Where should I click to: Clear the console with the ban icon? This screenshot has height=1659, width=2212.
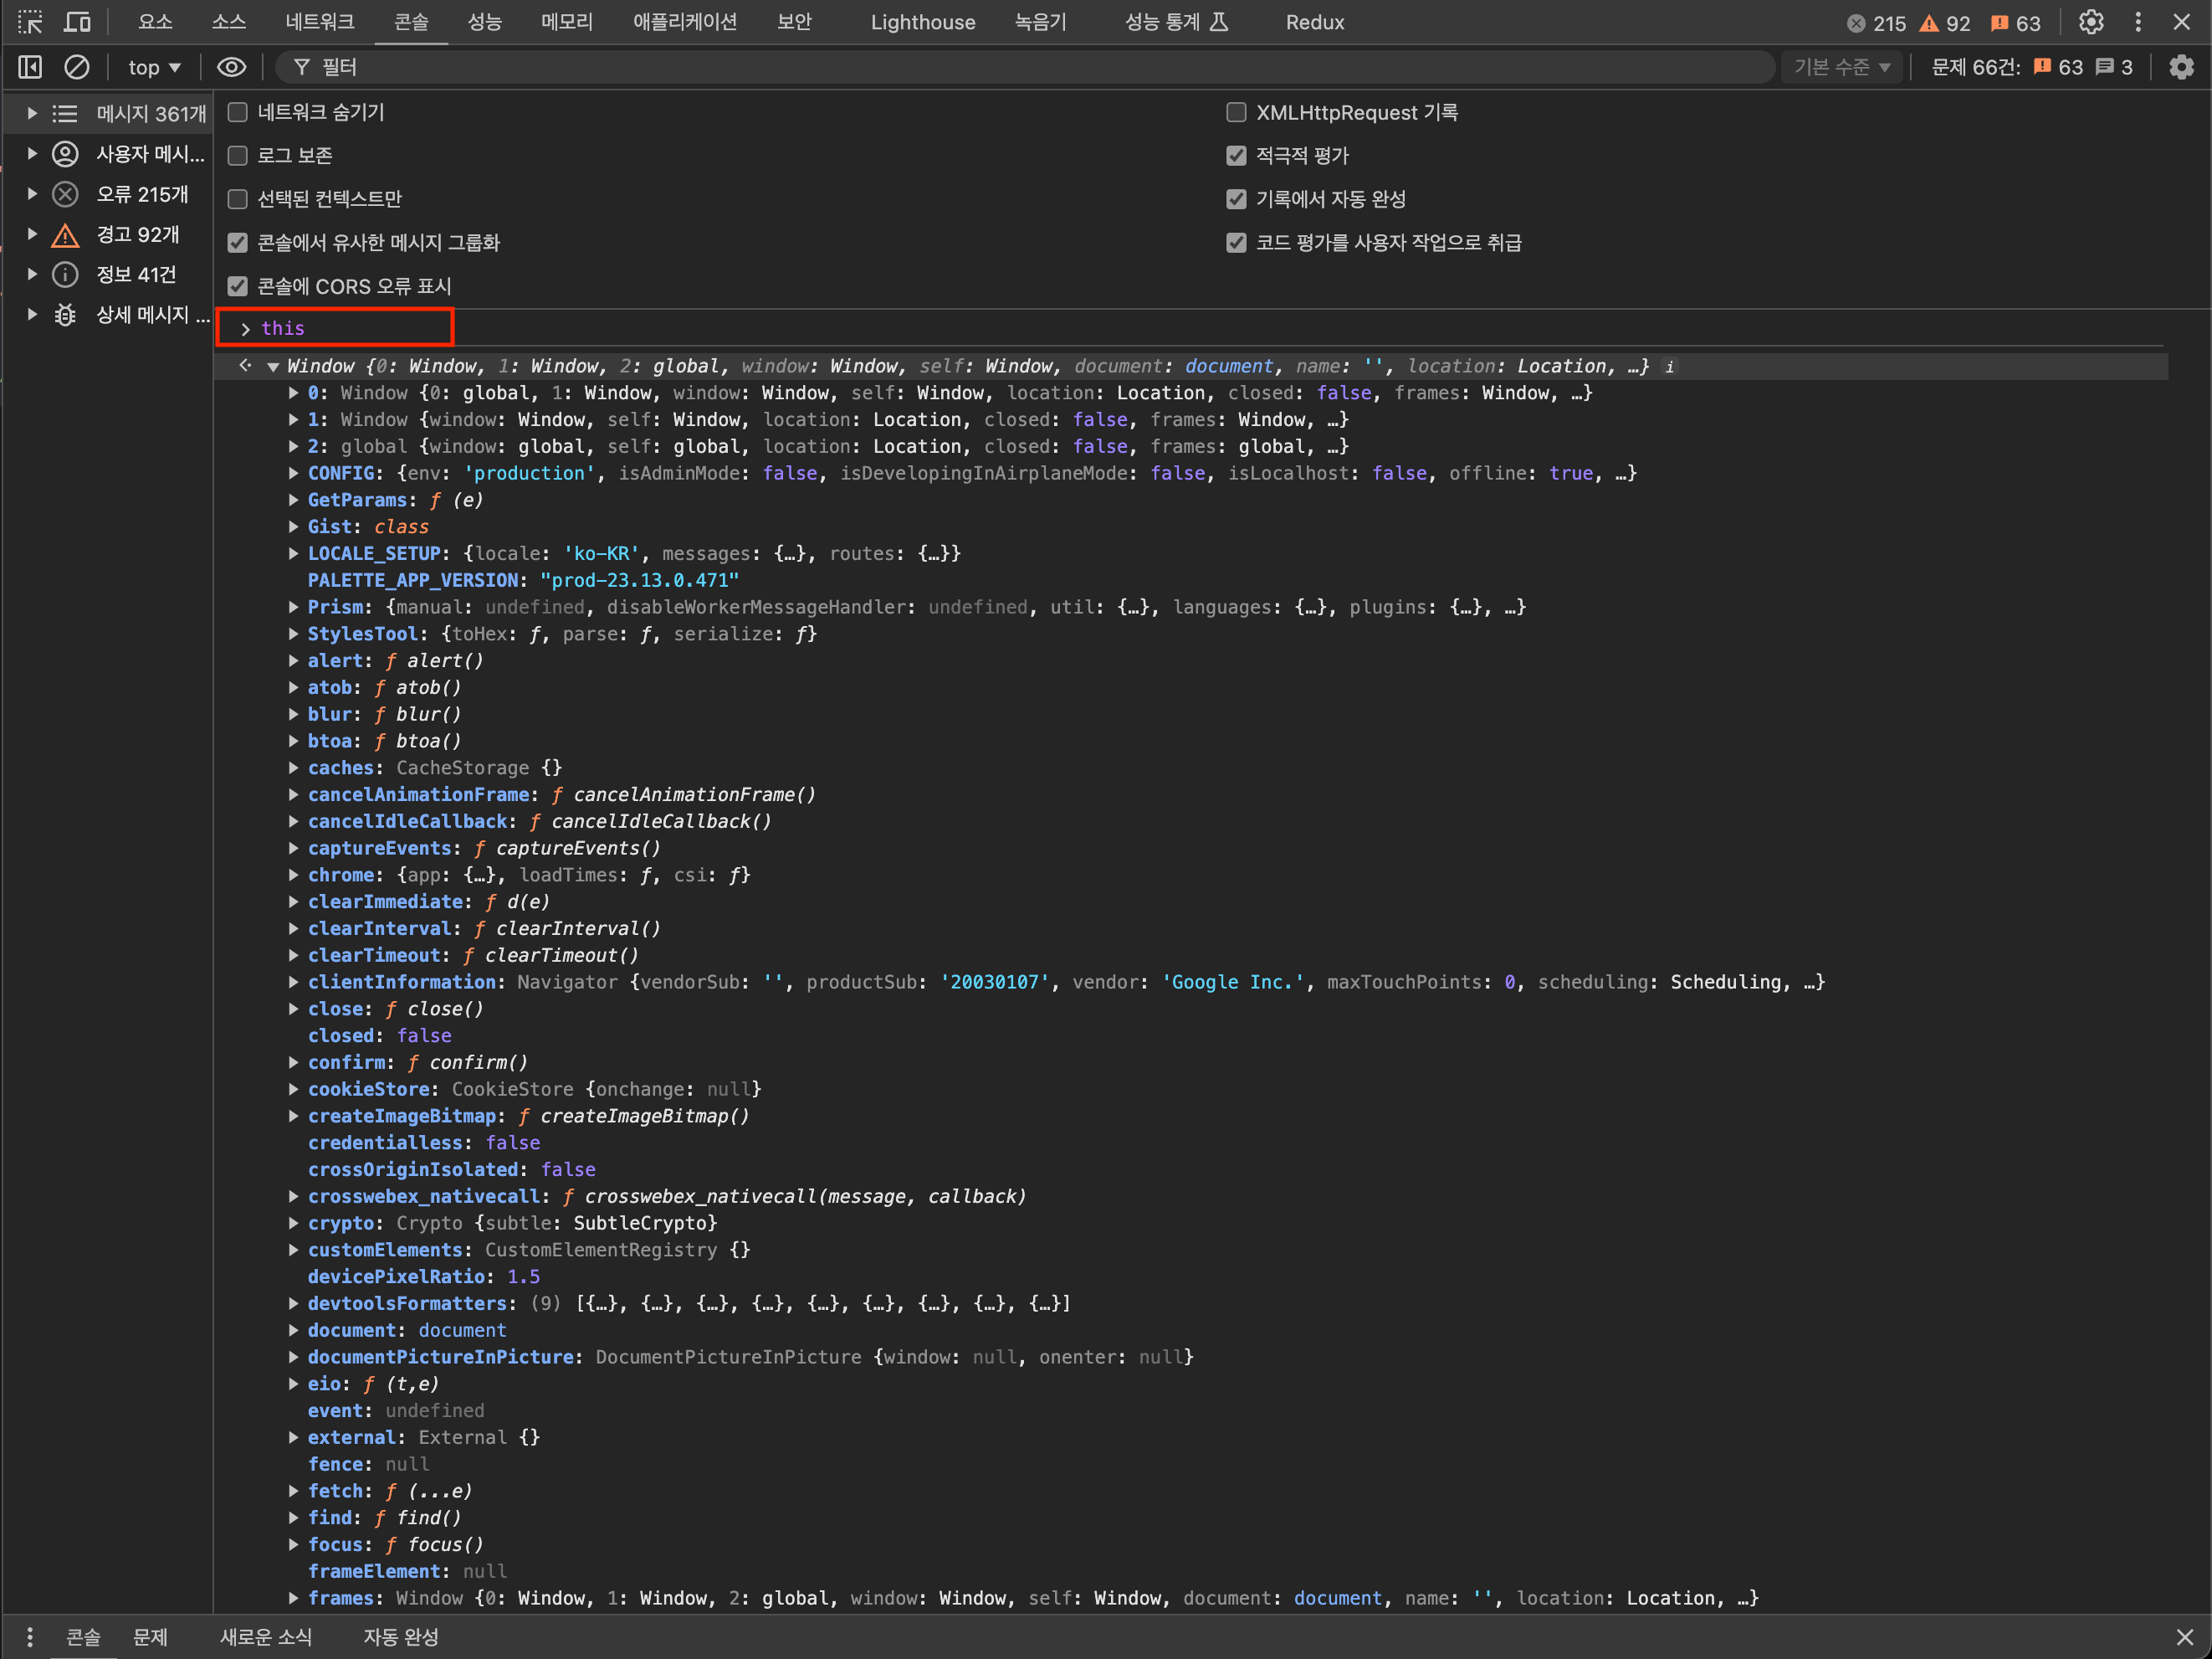(x=77, y=67)
